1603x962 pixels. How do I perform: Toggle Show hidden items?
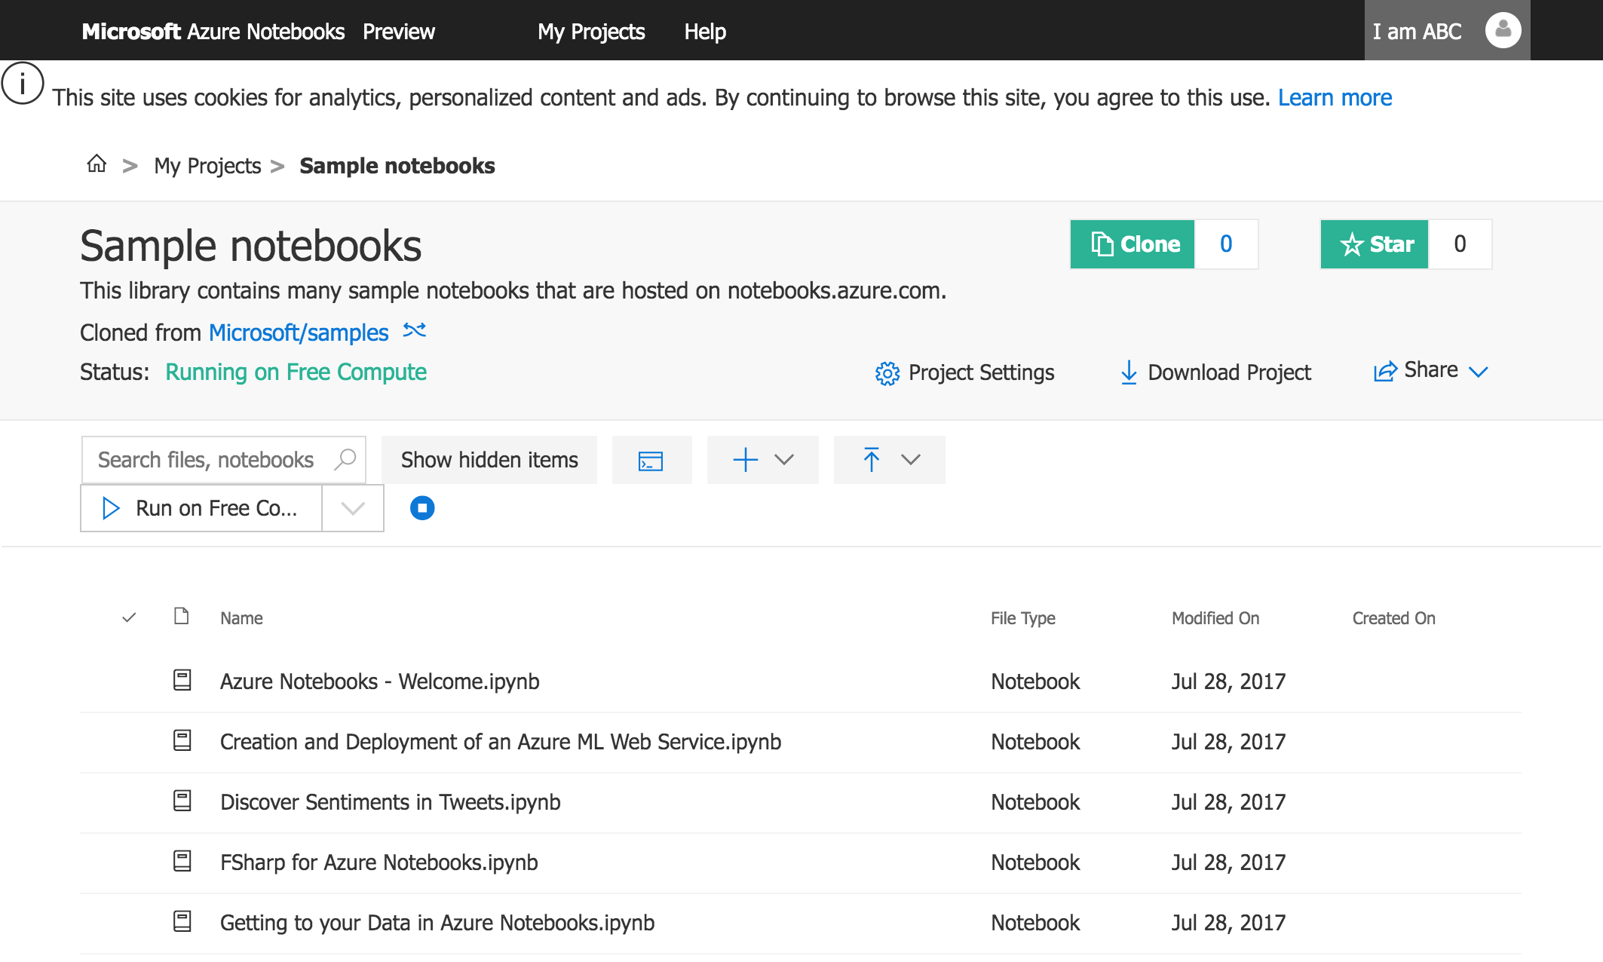coord(489,460)
